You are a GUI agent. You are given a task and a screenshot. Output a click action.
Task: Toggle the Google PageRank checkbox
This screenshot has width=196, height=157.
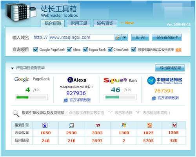pos(36,50)
